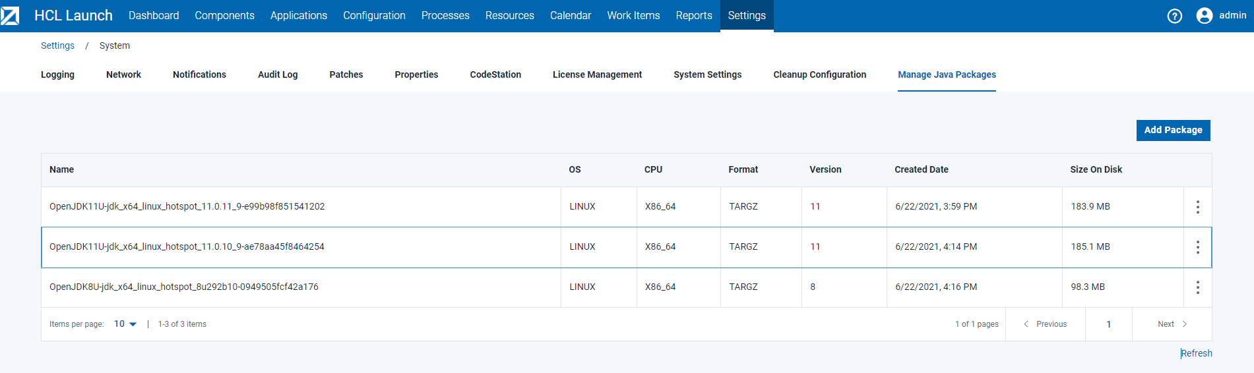
Task: Click the HCL Launch logo icon
Action: pos(10,16)
